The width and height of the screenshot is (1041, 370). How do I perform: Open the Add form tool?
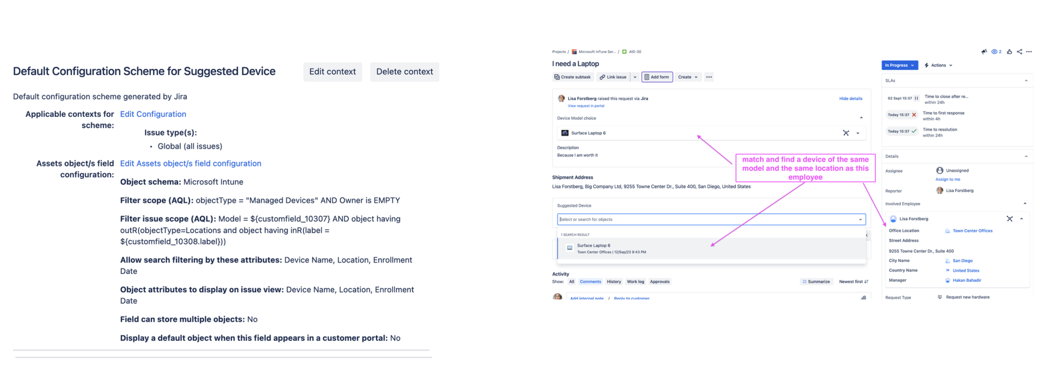(657, 77)
